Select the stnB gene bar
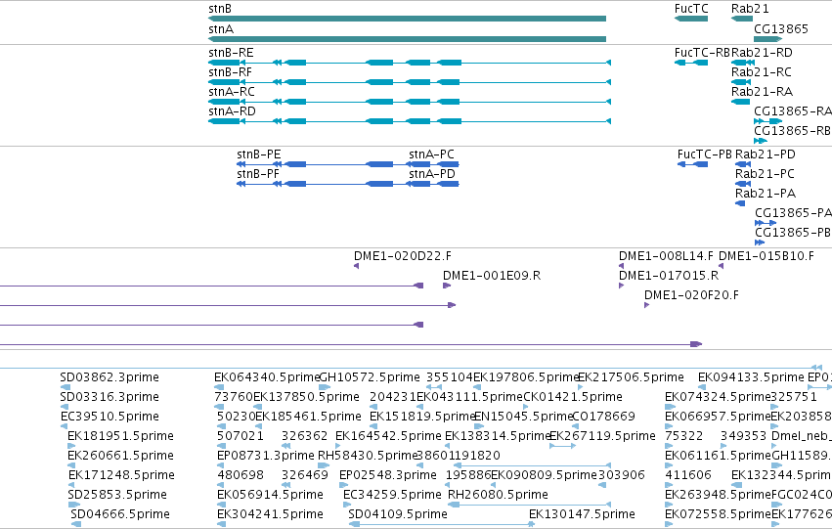Viewport: 832px width, 529px height. pos(407,19)
